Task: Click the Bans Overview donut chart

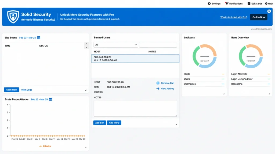Action: [251, 56]
